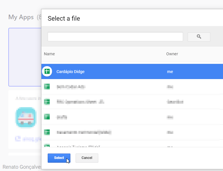The image size is (223, 171).
Task: Click the ambulance app icon
Action: [x=26, y=117]
